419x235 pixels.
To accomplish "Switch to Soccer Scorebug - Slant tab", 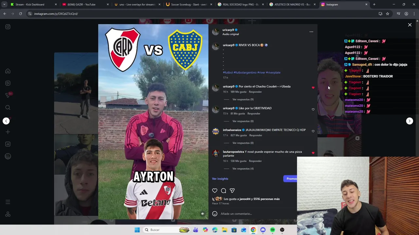I will (189, 5).
